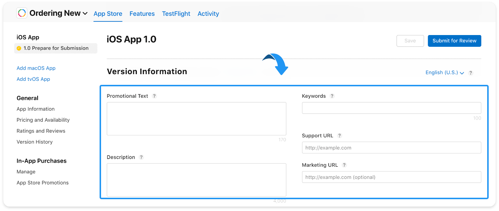Open the Activity tab
This screenshot has height=211, width=499.
(208, 14)
